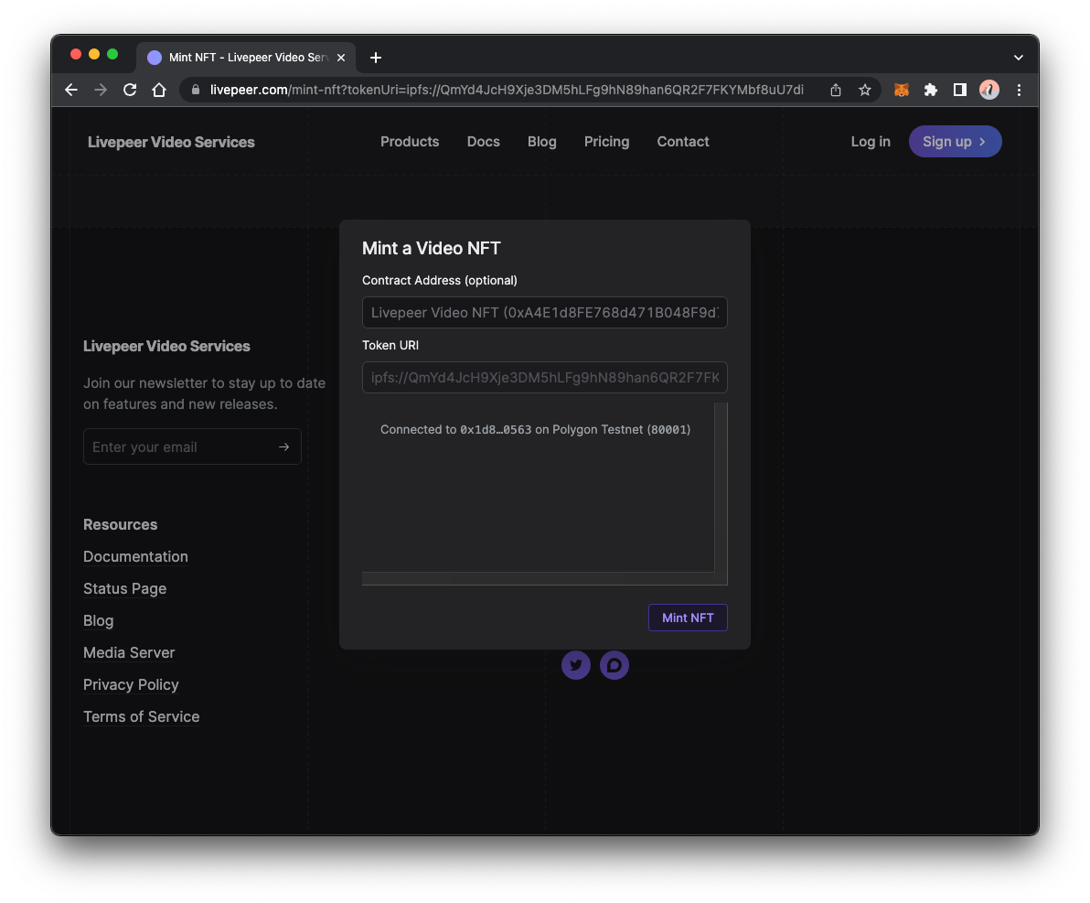Open the Discourse forum chat icon
Image resolution: width=1090 pixels, height=903 pixels.
point(614,665)
